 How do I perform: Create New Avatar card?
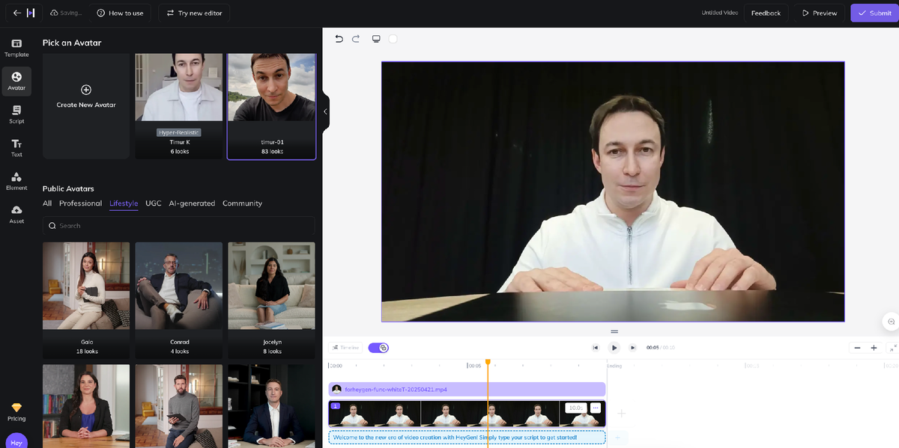coord(86,105)
